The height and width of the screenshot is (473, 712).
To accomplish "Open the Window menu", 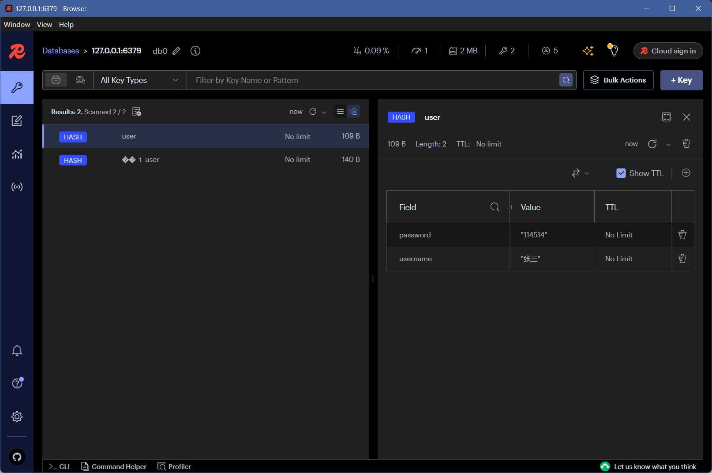I will pos(17,24).
